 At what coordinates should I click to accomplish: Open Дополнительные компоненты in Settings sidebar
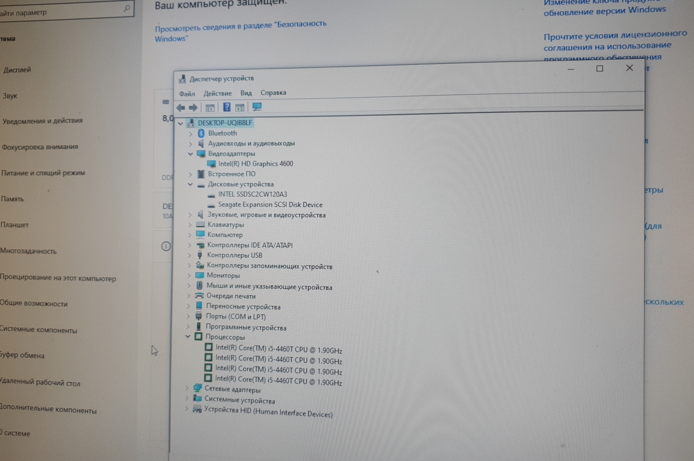pyautogui.click(x=48, y=409)
